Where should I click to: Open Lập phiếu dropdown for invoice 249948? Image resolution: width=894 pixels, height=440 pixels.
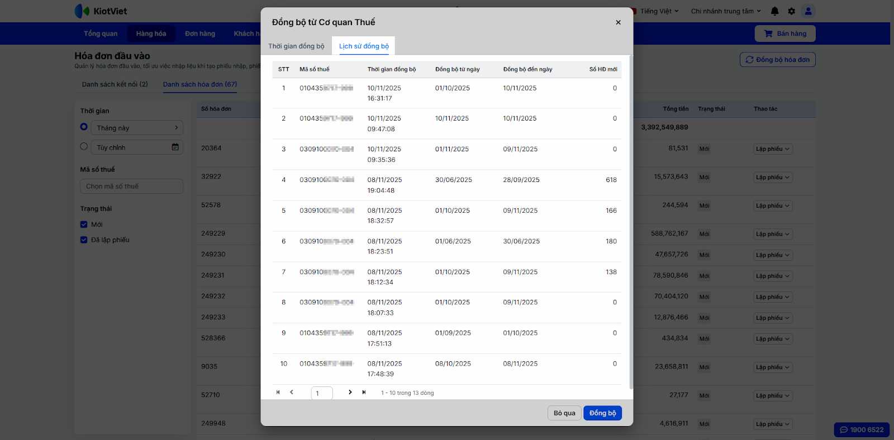point(773,424)
